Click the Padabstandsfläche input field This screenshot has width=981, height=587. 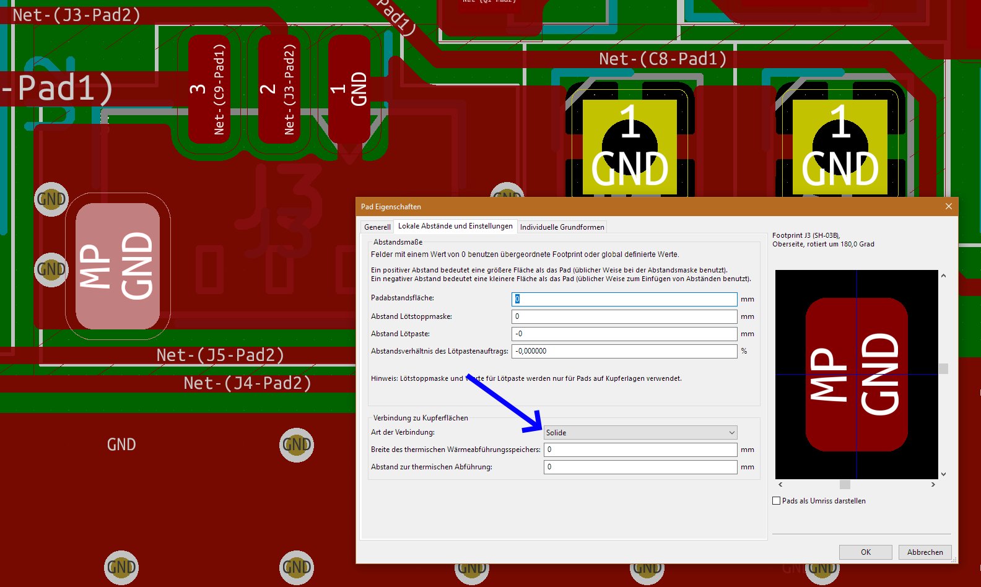click(x=624, y=299)
